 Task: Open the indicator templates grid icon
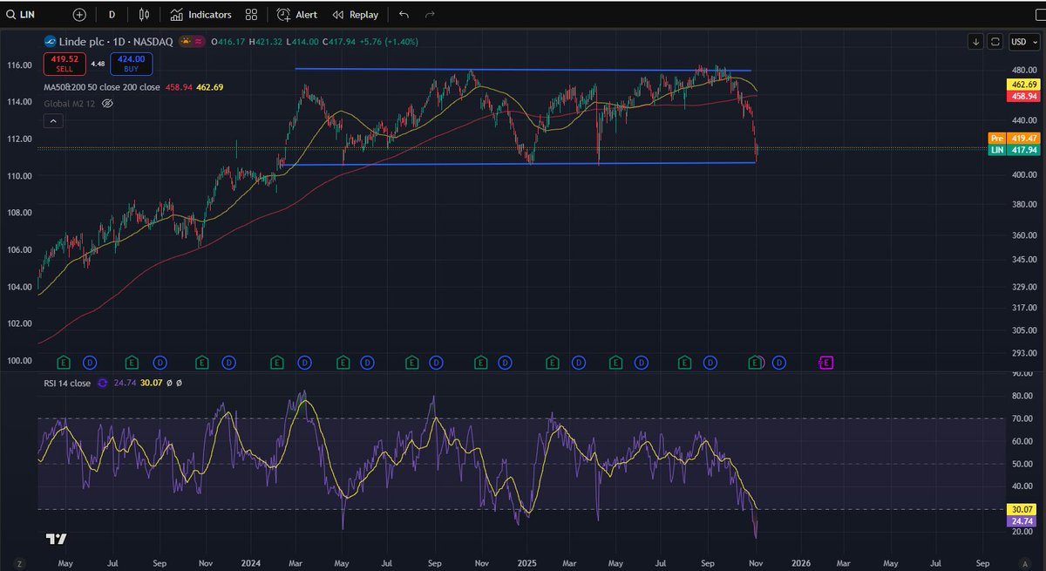(251, 15)
